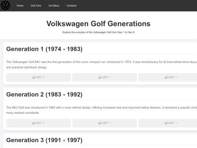Open first image thumbnail under Generation 2

[38, 123]
